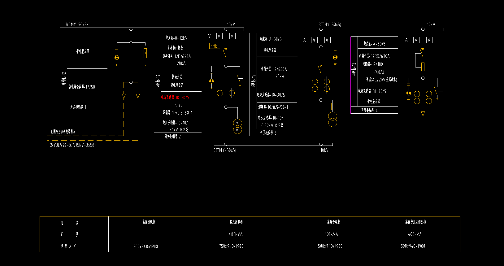This screenshot has height=266, width=504.
Task: Click the fuse symbol above cabinet 3 transformer
Action: pos(333,107)
